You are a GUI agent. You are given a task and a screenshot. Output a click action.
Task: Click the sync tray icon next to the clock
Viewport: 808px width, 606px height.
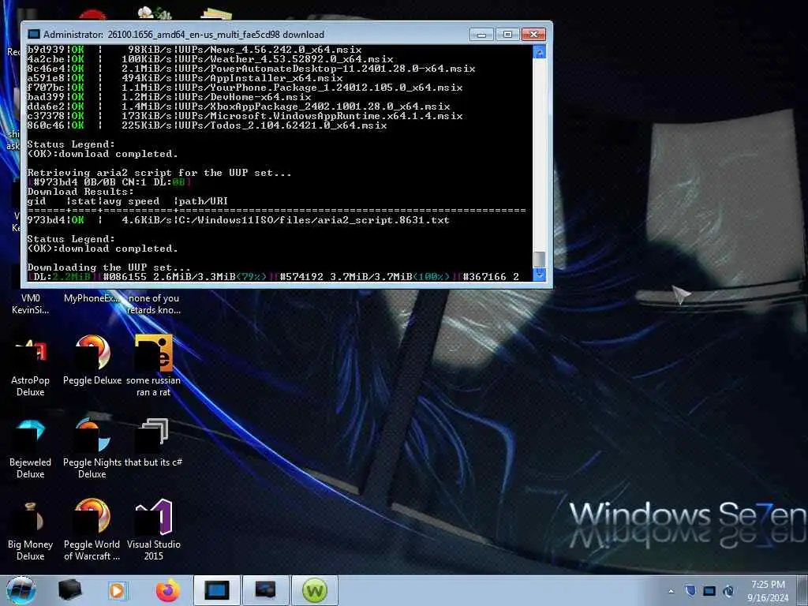tap(728, 590)
